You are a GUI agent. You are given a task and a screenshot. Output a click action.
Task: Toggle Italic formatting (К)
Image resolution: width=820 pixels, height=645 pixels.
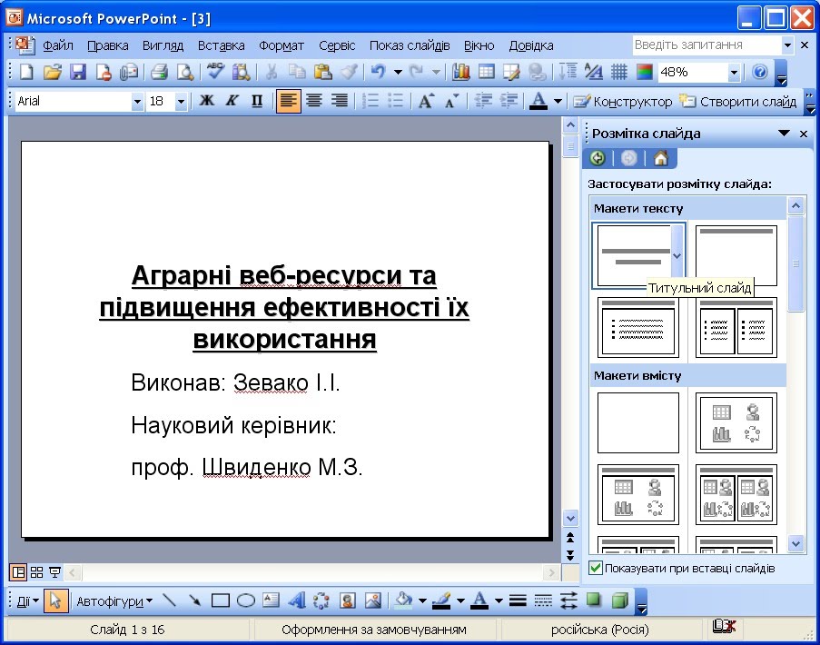(x=232, y=101)
